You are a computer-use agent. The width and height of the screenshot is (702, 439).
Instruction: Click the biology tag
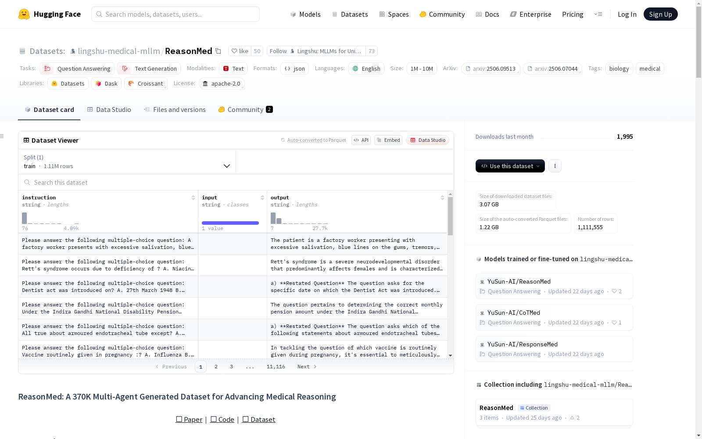[619, 68]
